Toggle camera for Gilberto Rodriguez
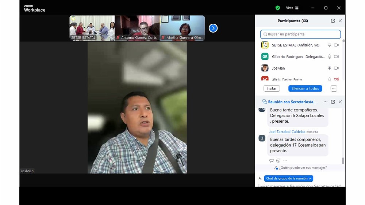 [336, 57]
